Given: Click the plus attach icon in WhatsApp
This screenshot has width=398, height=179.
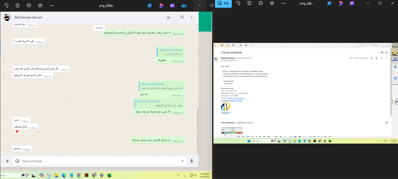Looking at the screenshot, I should pyautogui.click(x=7, y=161).
